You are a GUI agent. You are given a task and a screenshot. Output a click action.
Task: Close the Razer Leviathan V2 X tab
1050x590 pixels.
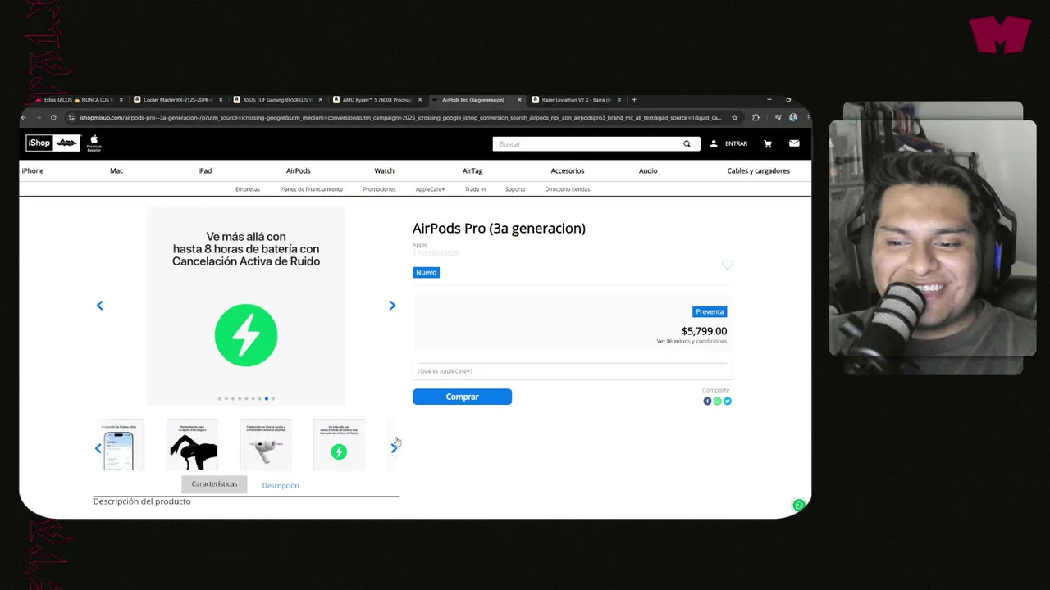click(x=619, y=100)
